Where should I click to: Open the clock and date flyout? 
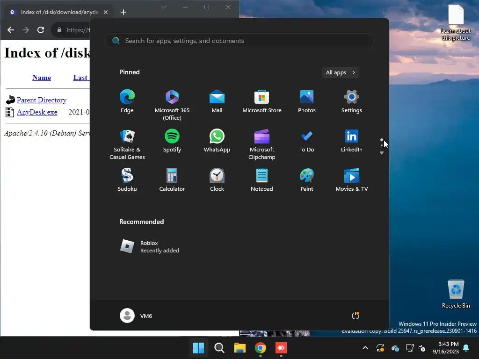pyautogui.click(x=446, y=348)
